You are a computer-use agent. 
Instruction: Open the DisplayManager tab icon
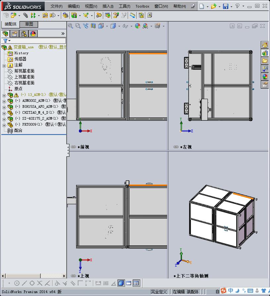pos(33,34)
